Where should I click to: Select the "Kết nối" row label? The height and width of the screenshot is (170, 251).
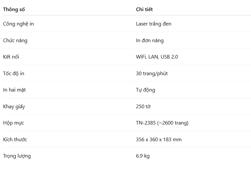coord(11,57)
